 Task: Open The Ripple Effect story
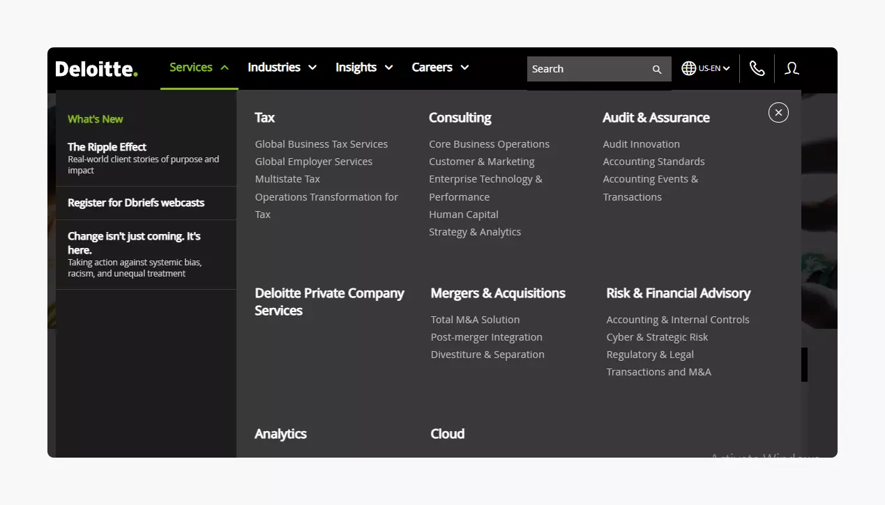(107, 147)
